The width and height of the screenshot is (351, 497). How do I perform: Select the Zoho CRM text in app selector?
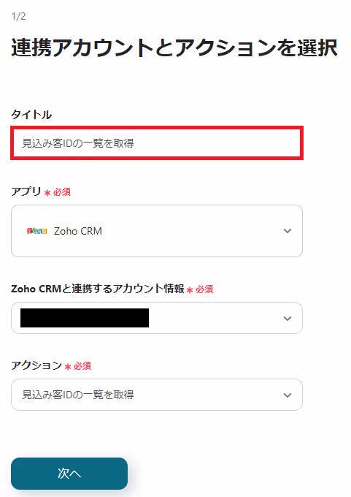tap(78, 231)
